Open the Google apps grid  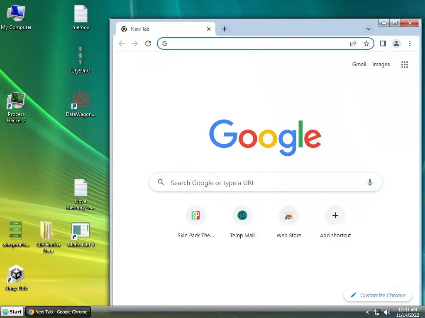tap(405, 64)
